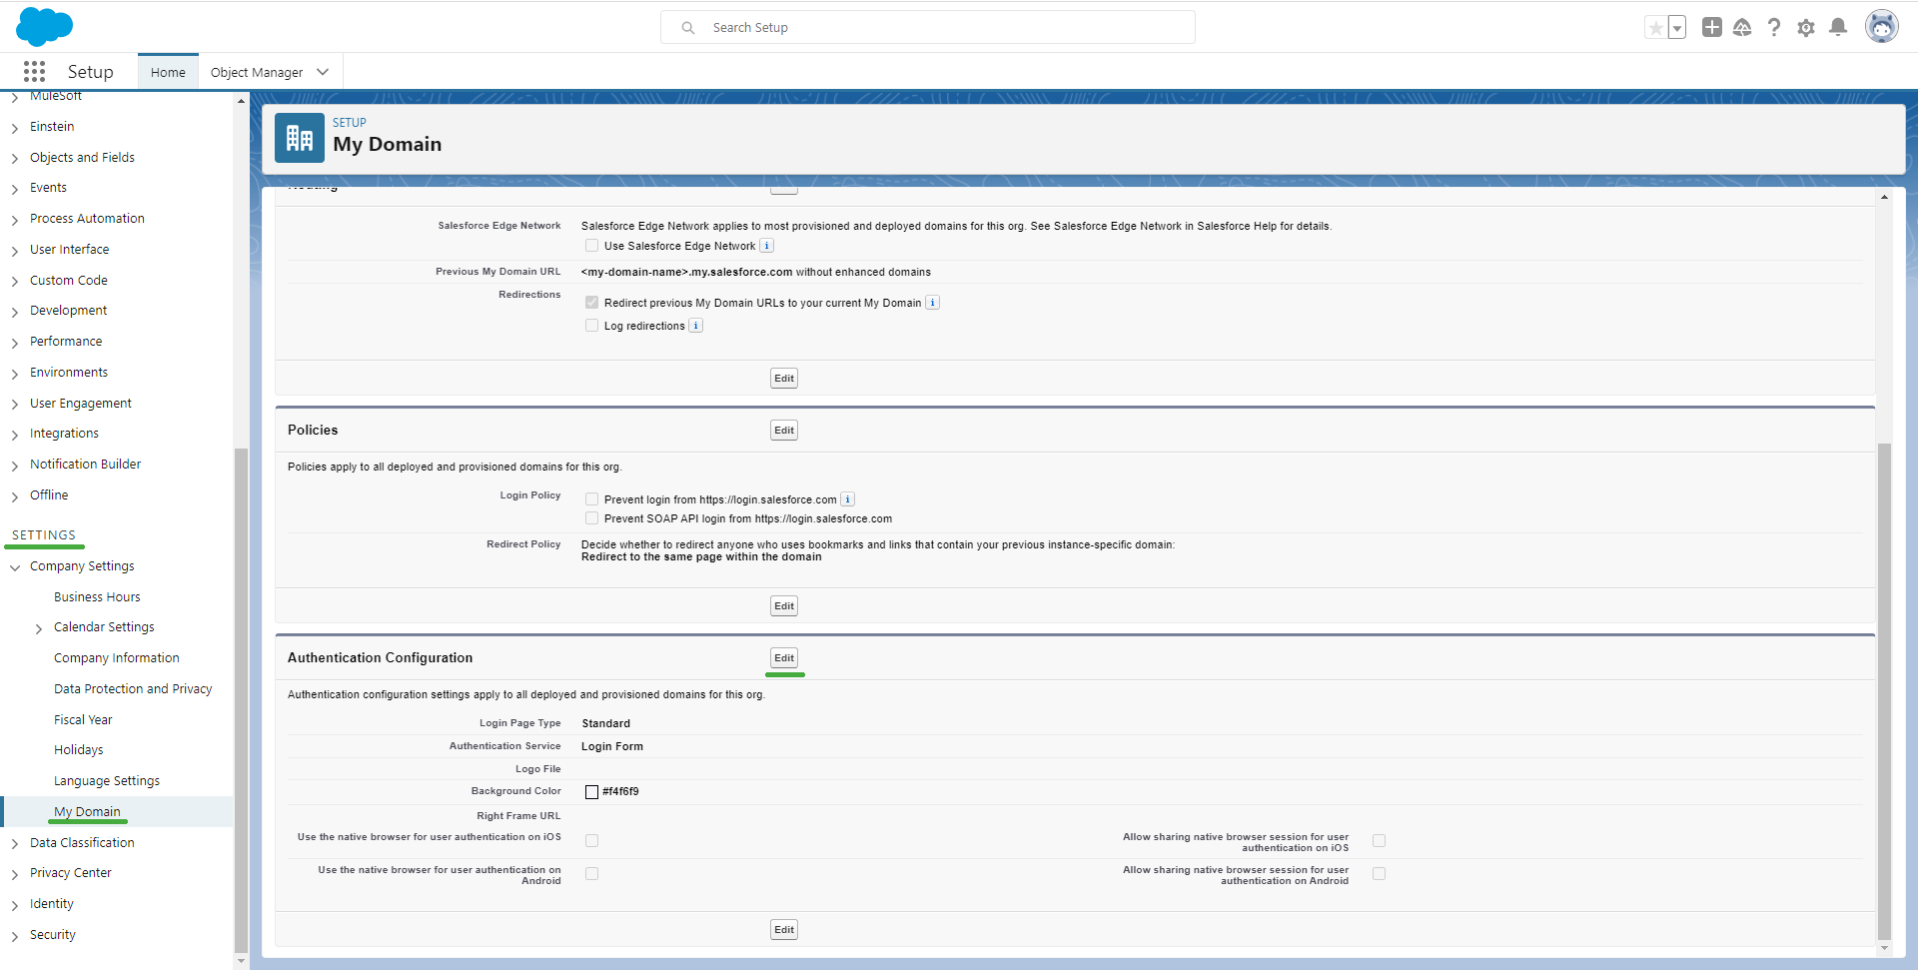1918x970 pixels.
Task: Expand the Process Automation node
Action: point(15,220)
